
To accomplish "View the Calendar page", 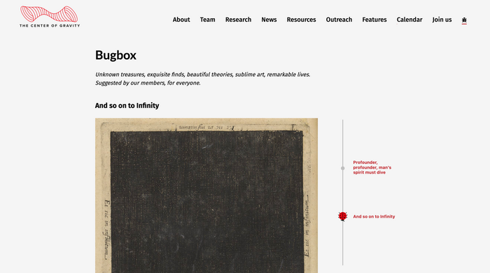I will (x=409, y=20).
